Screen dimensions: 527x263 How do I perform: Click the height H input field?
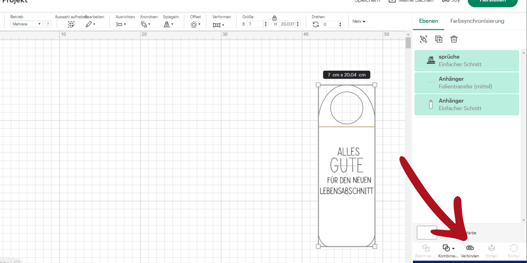pos(287,24)
